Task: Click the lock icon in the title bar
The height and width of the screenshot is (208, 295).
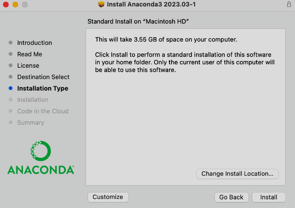Action: [x=289, y=4]
